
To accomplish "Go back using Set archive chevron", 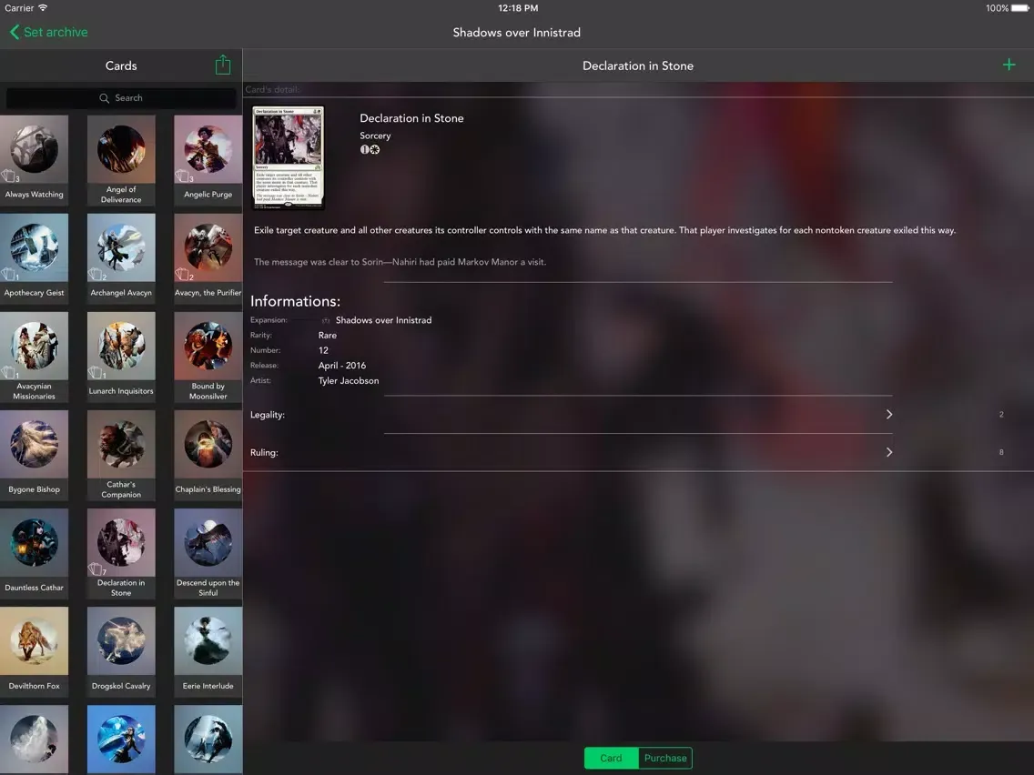I will (15, 32).
